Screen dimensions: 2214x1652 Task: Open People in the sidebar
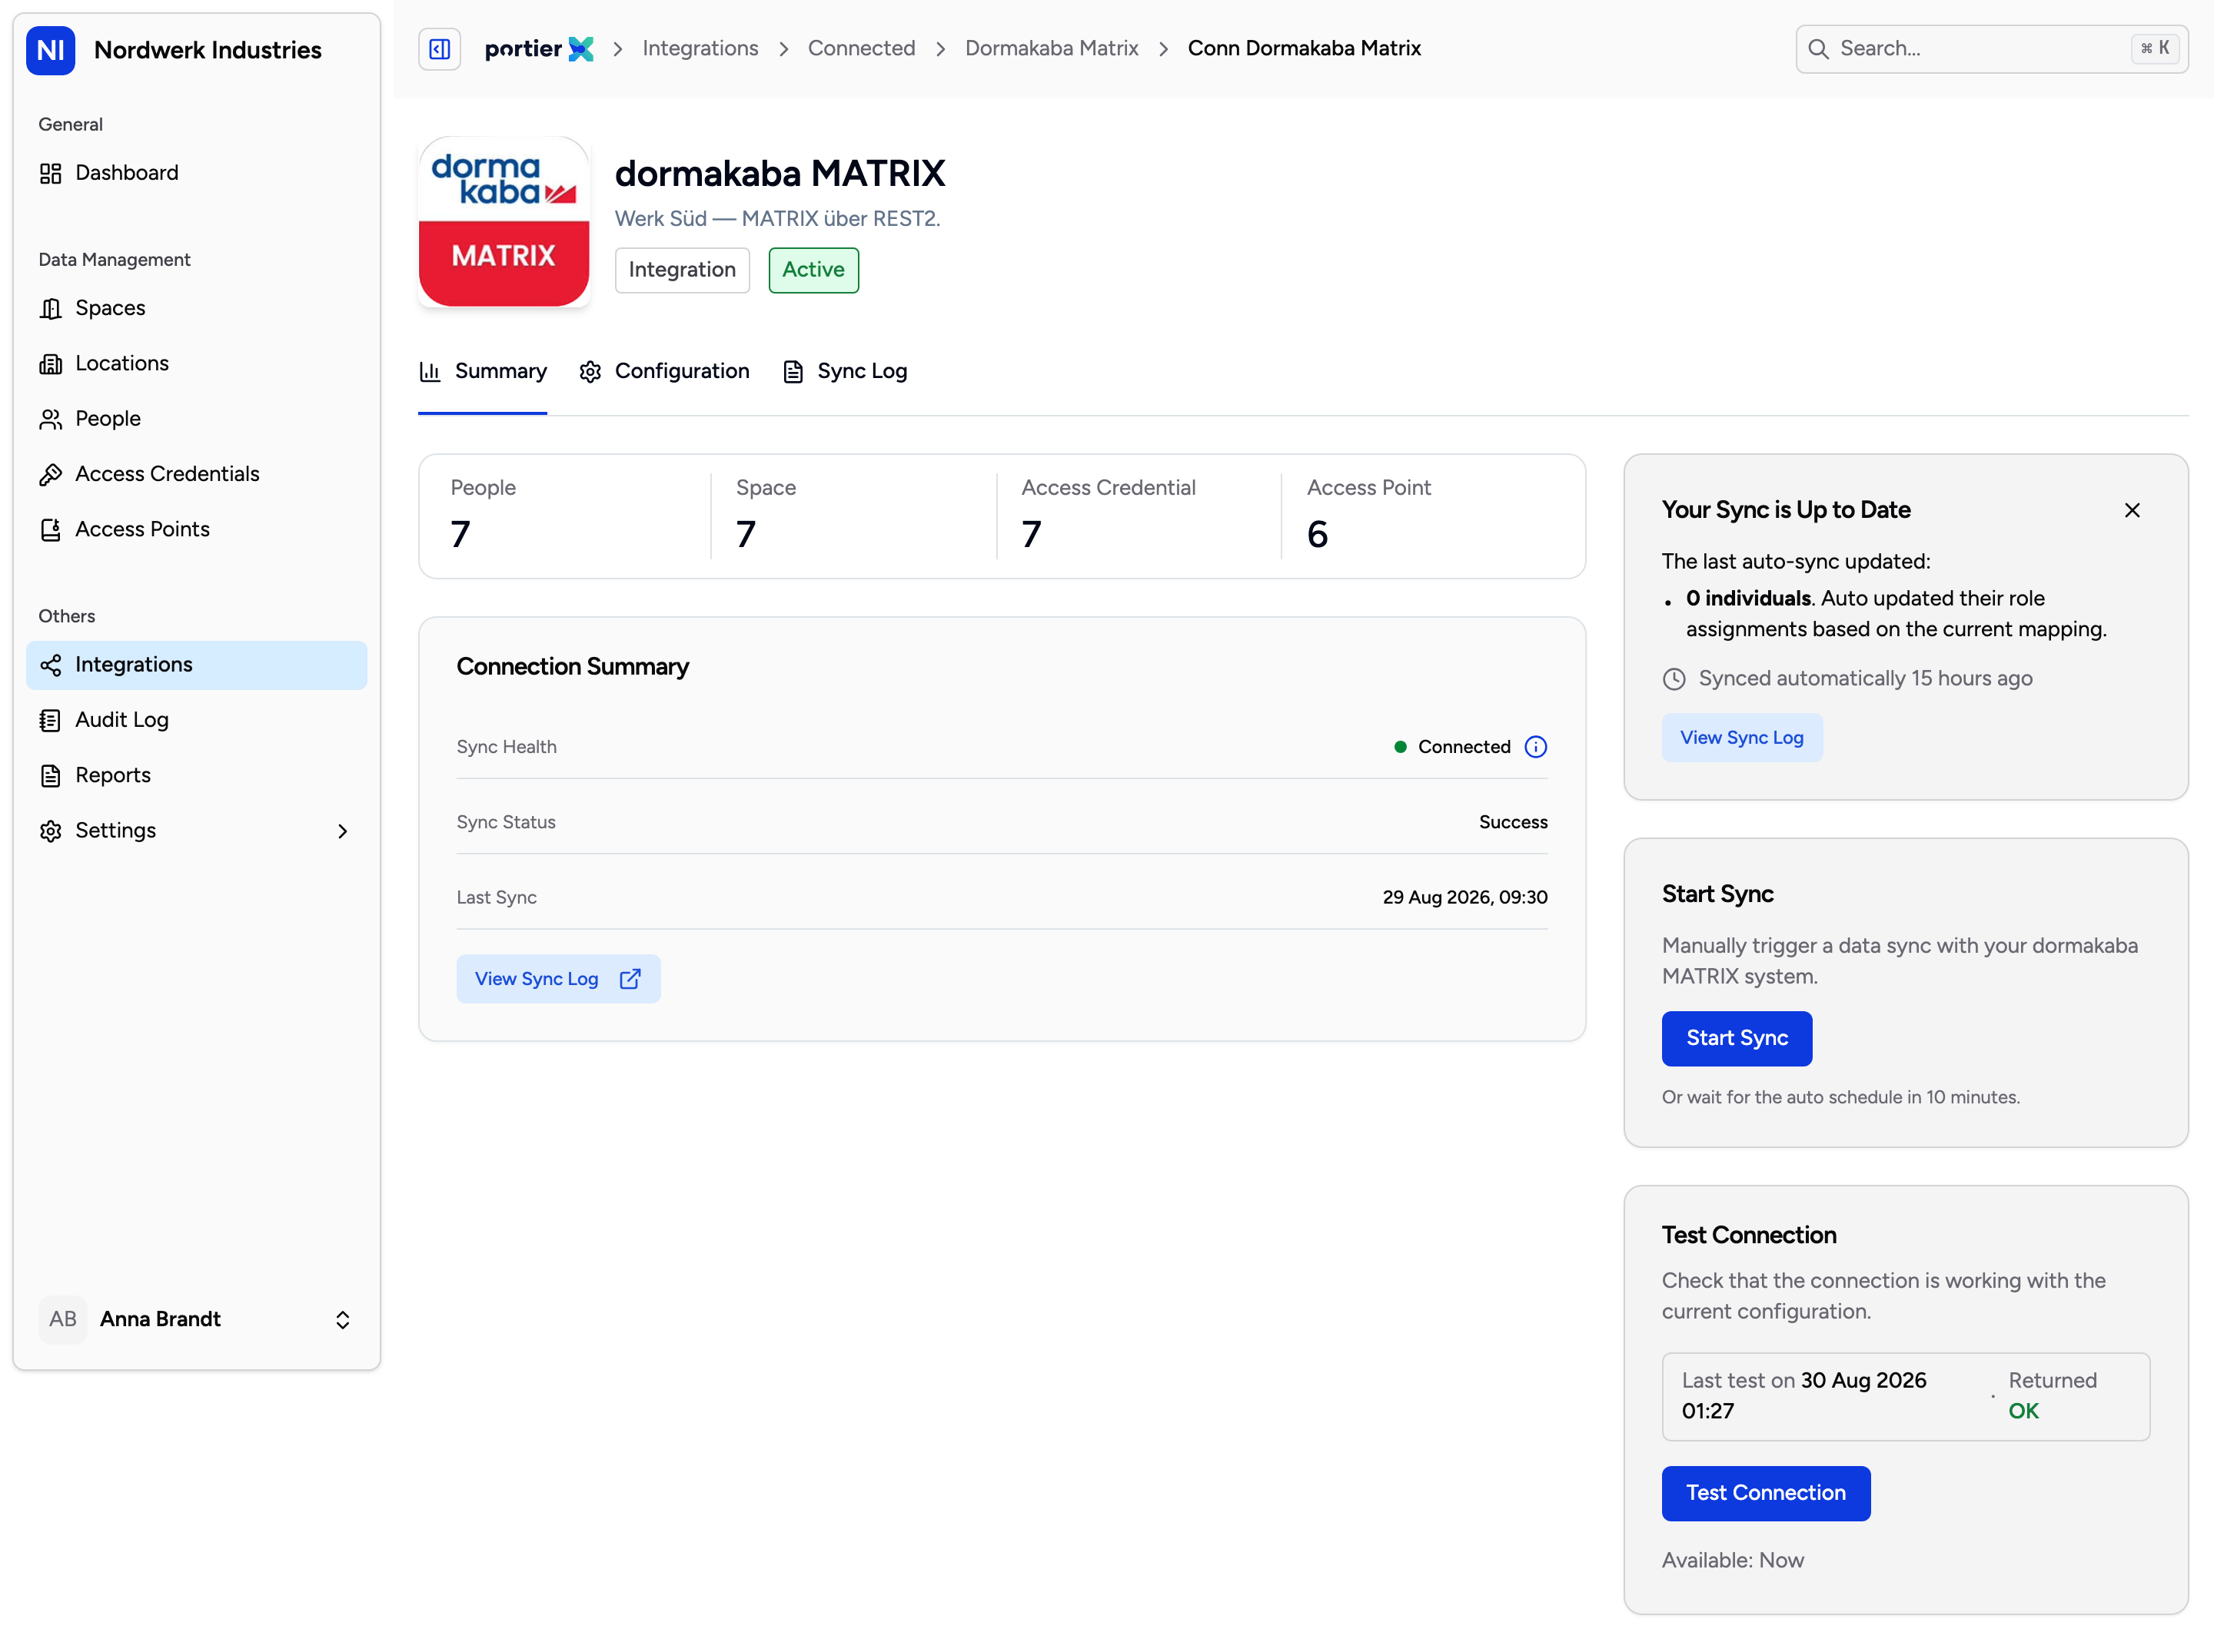[196, 419]
